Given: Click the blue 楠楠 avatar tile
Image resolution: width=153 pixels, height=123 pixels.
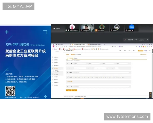Looking at the screenshot, I should (132, 28).
